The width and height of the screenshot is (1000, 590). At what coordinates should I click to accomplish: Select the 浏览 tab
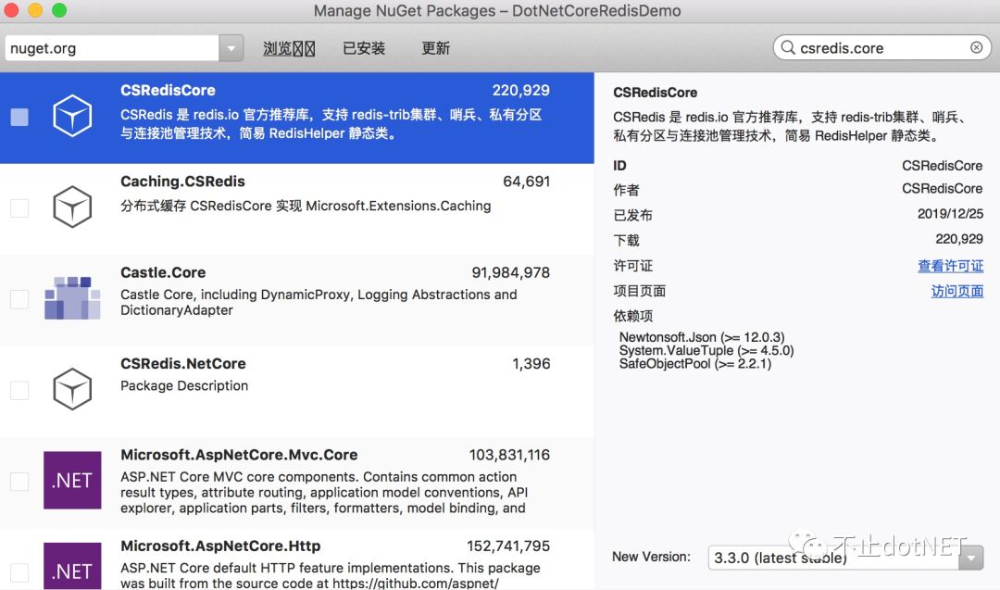click(288, 47)
